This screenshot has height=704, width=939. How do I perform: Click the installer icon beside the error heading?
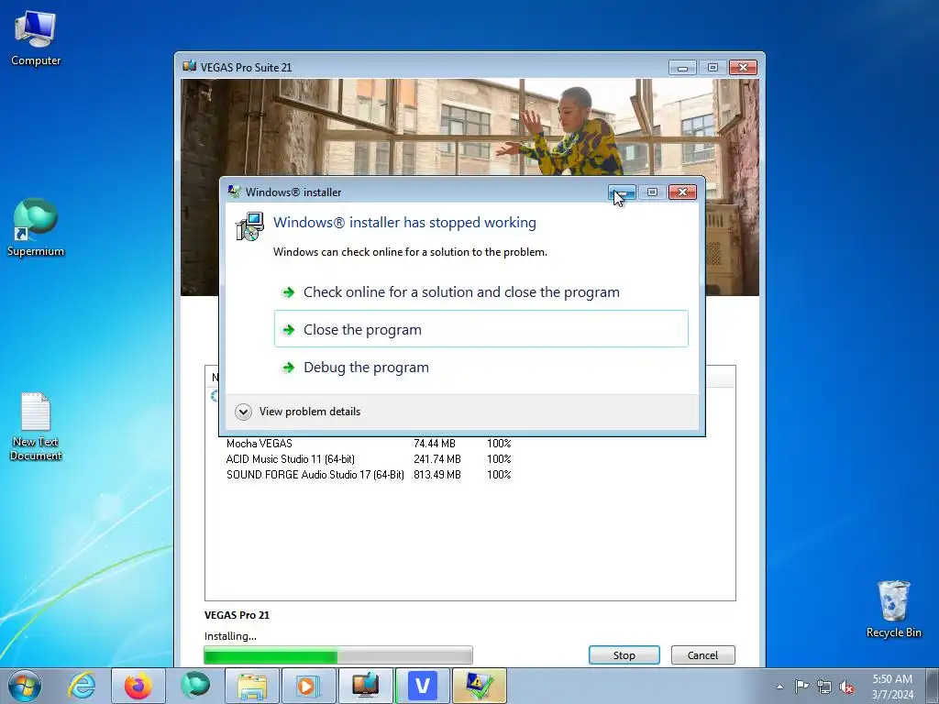(x=249, y=226)
